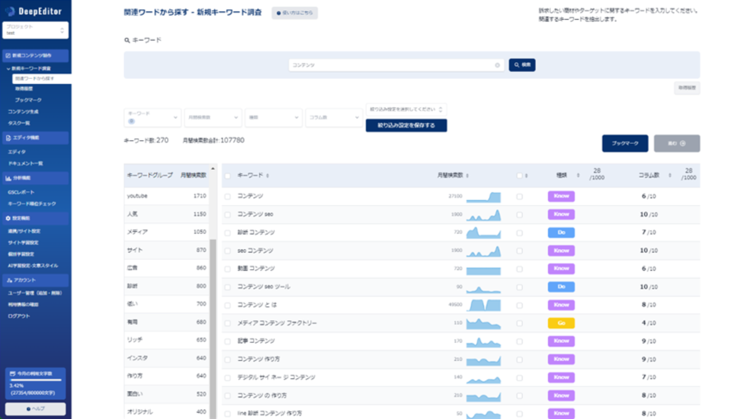Open the プロジェクト test selector
Viewport: 746px width, 419px height.
(35, 30)
